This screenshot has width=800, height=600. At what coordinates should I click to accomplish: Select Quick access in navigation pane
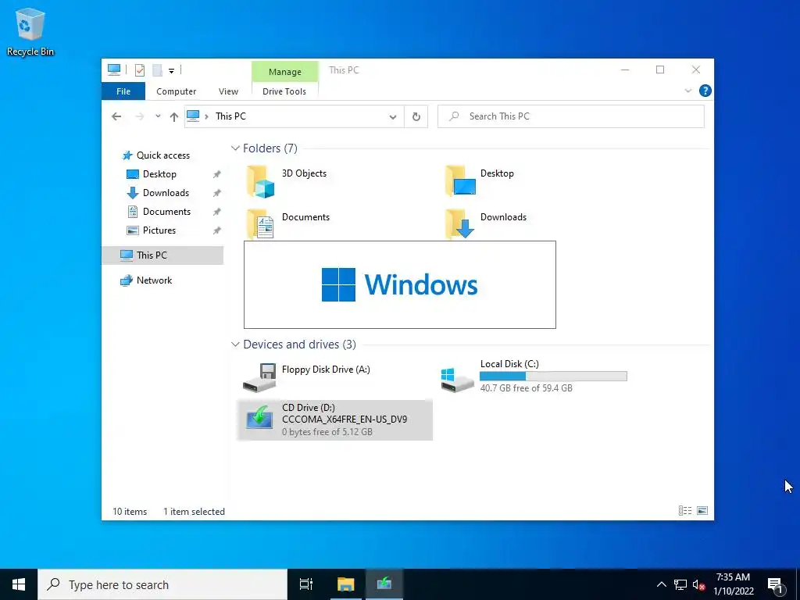pyautogui.click(x=162, y=155)
